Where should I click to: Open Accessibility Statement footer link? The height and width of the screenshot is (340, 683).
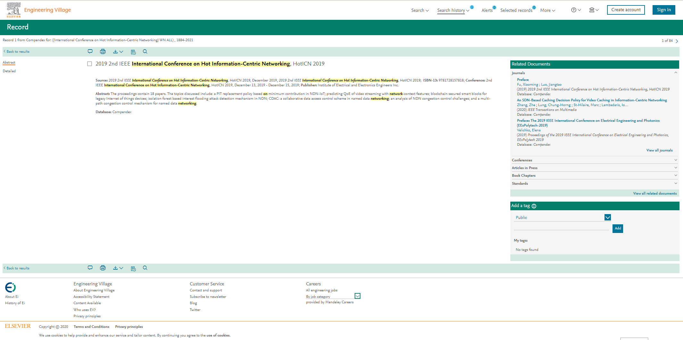[x=91, y=297]
